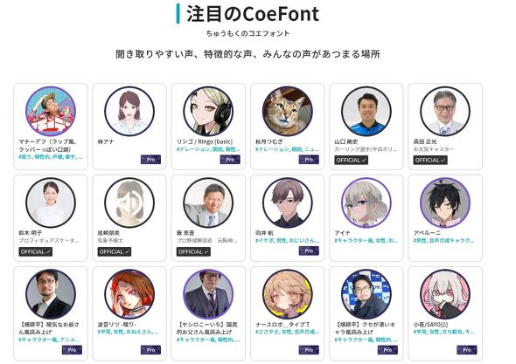The width and height of the screenshot is (516, 364).
Task: Open the アイナ character avatar
Action: pos(366,203)
